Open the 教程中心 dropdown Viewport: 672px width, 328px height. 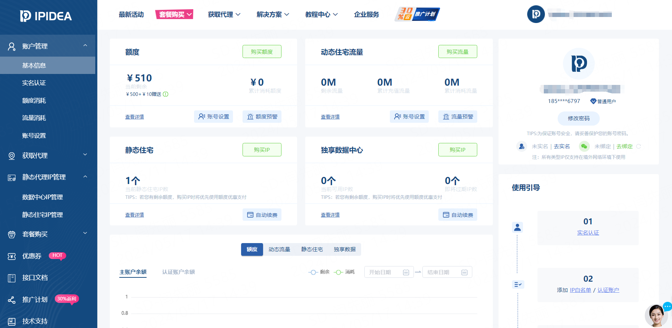[x=321, y=15]
